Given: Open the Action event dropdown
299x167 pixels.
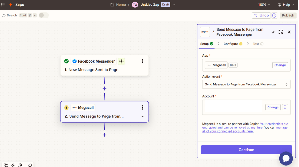Looking at the screenshot, I should [246, 84].
